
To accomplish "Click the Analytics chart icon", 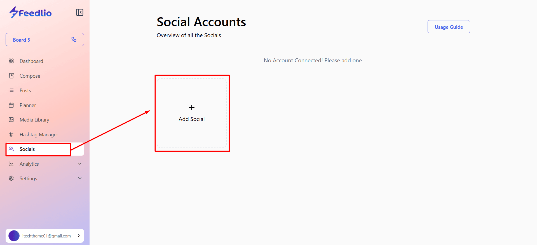I will 11,164.
